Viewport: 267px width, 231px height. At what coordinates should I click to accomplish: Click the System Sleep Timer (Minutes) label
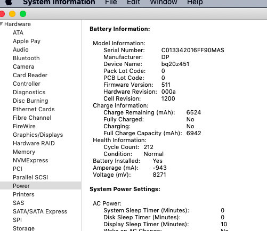click(146, 210)
